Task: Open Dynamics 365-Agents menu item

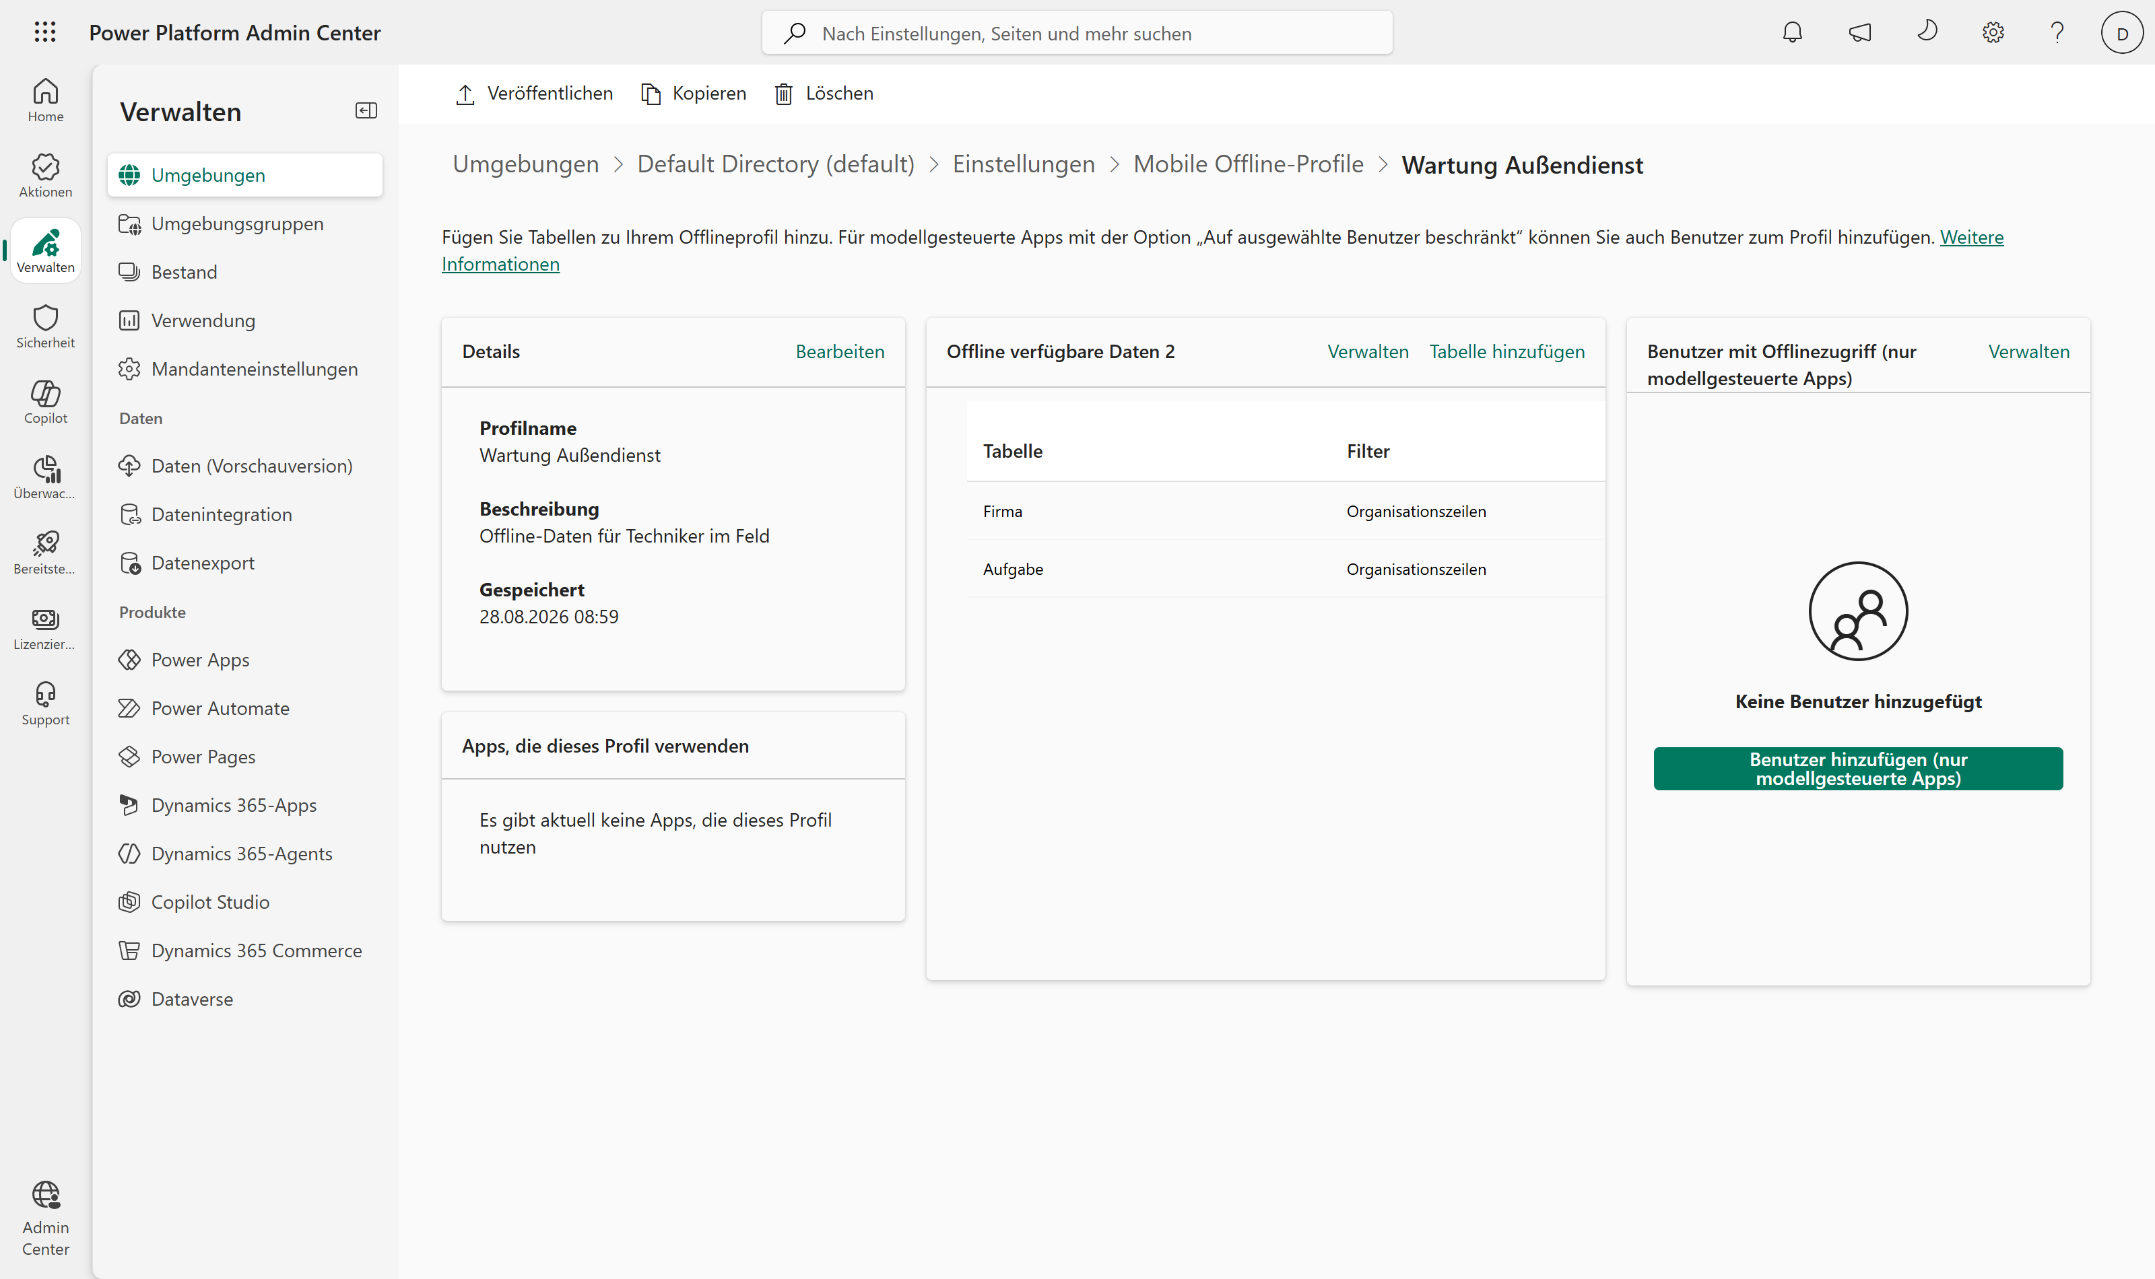Action: (x=245, y=854)
